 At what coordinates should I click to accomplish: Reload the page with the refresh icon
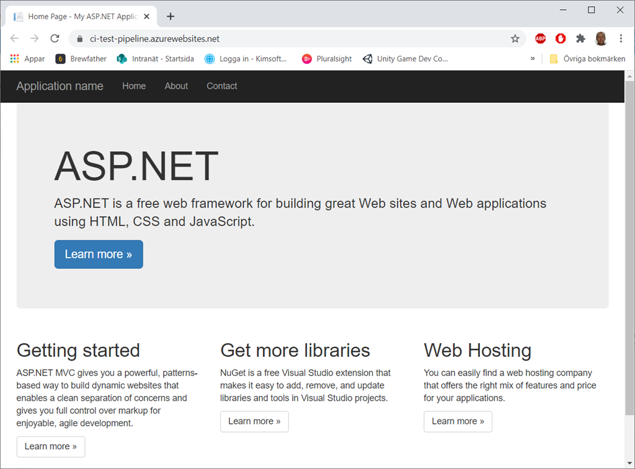point(55,38)
